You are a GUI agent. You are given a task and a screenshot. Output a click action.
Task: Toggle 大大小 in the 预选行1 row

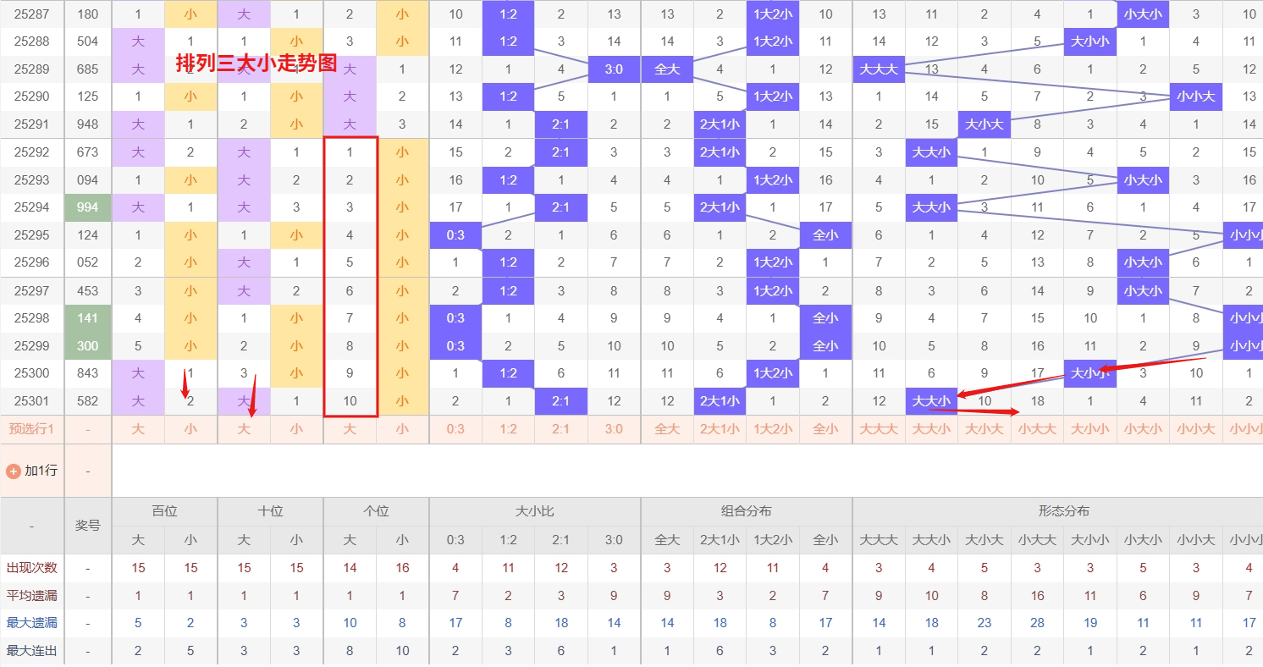931,429
